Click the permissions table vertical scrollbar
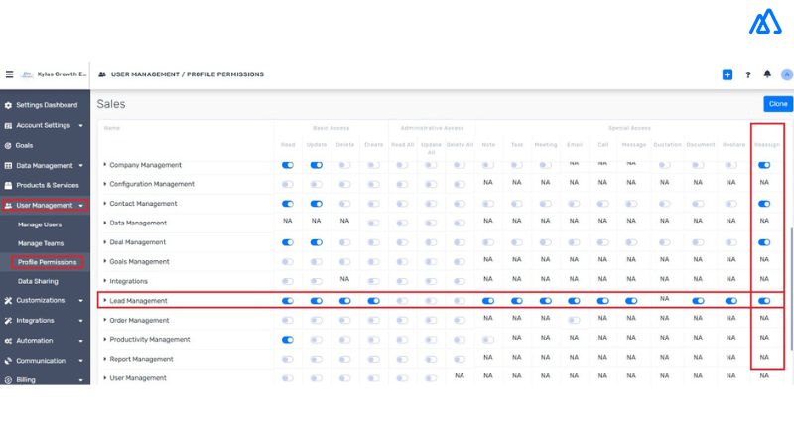Viewport: 794px width, 447px height. click(791, 288)
